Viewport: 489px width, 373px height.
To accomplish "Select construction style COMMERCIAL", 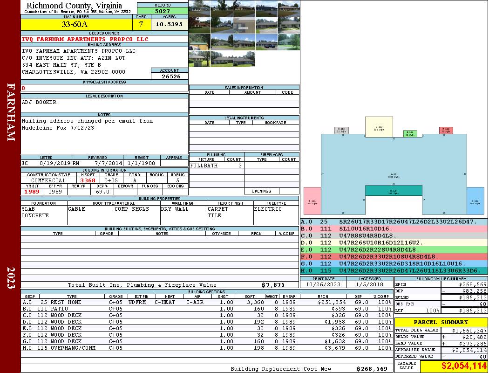I will [x=48, y=180].
